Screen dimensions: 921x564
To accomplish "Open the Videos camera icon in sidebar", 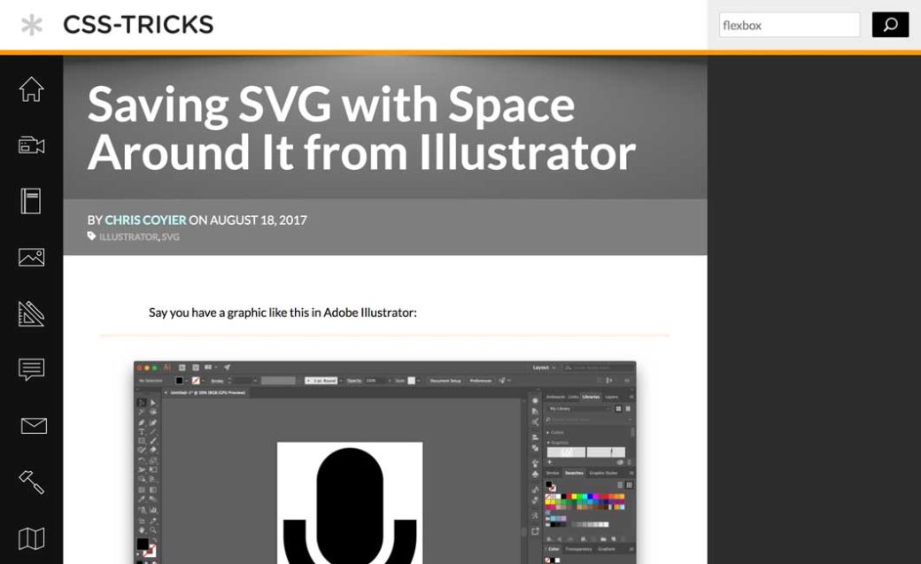I will click(31, 145).
